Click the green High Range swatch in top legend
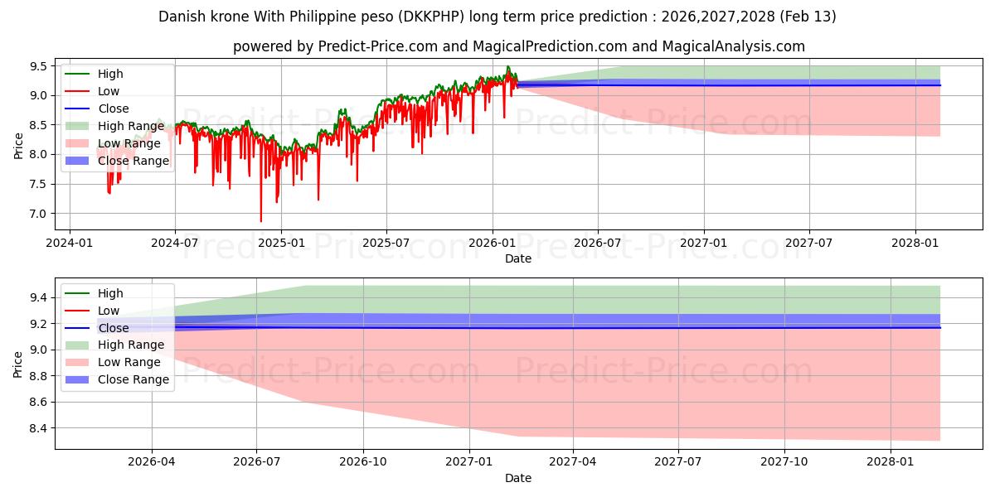The image size is (995, 497). 77,126
